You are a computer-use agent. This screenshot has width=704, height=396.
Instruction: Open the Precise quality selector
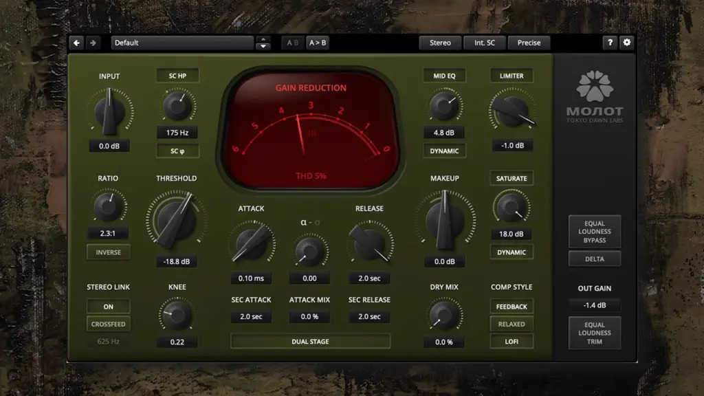coord(529,43)
